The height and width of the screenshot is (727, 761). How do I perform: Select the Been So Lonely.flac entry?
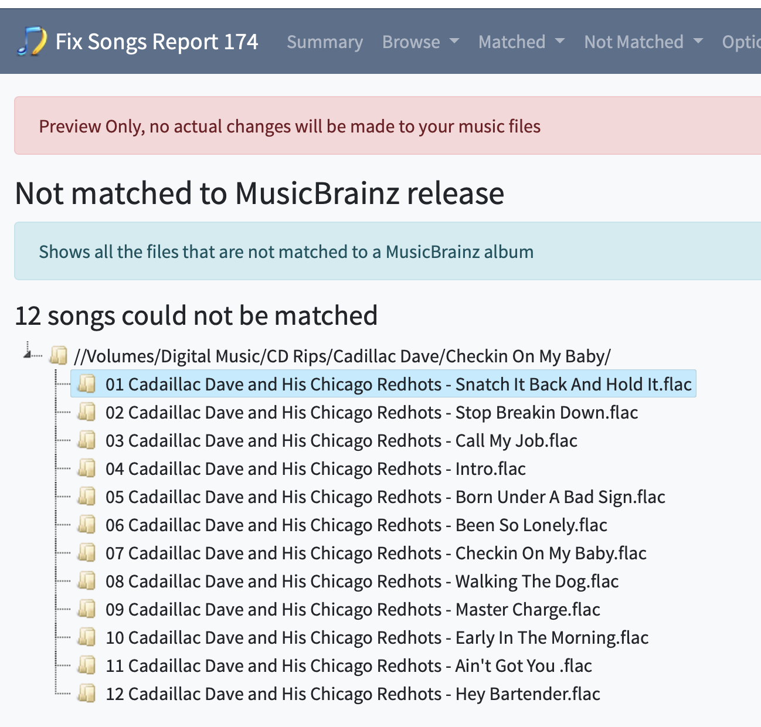(x=356, y=525)
